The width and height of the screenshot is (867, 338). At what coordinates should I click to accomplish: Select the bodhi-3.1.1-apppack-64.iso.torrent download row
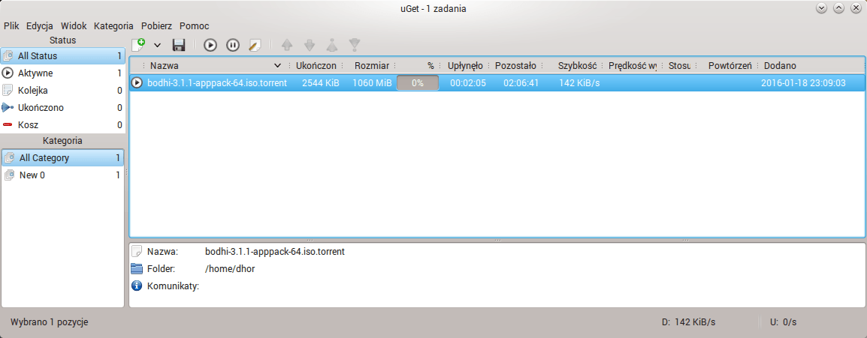[497, 82]
